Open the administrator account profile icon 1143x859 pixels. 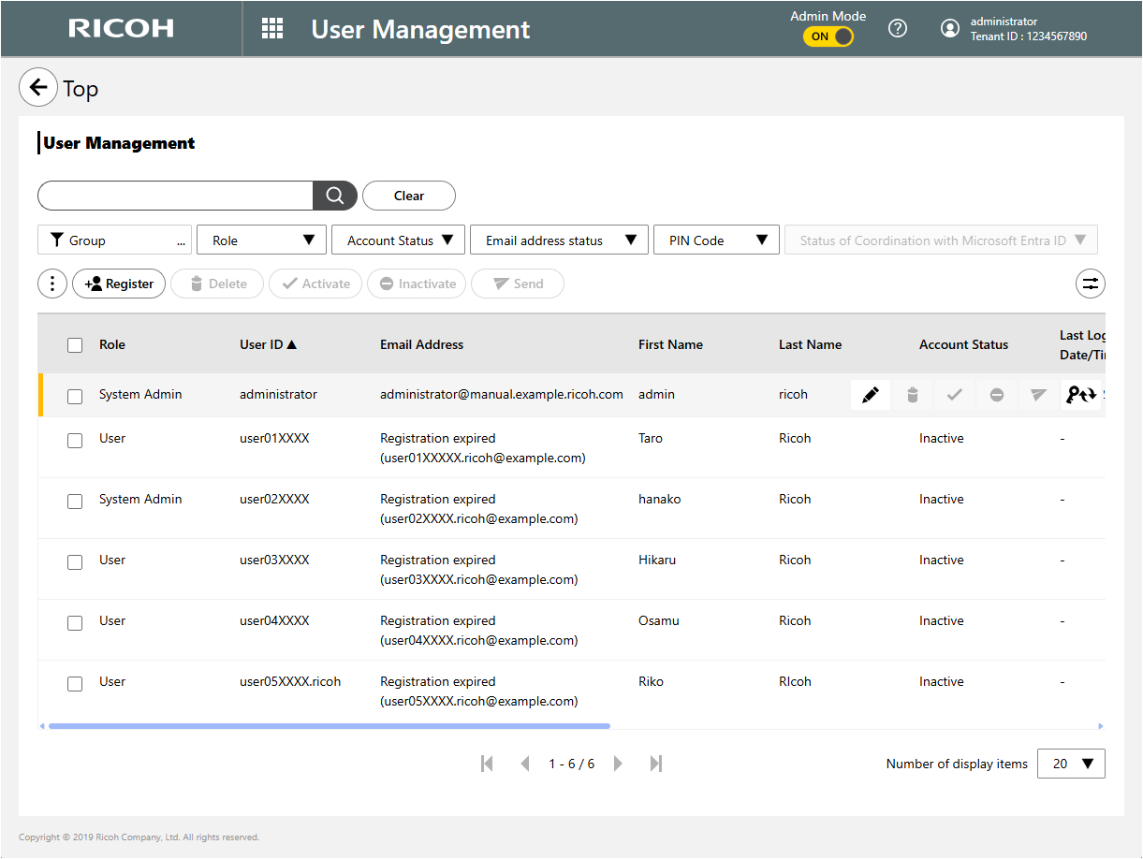pos(950,29)
